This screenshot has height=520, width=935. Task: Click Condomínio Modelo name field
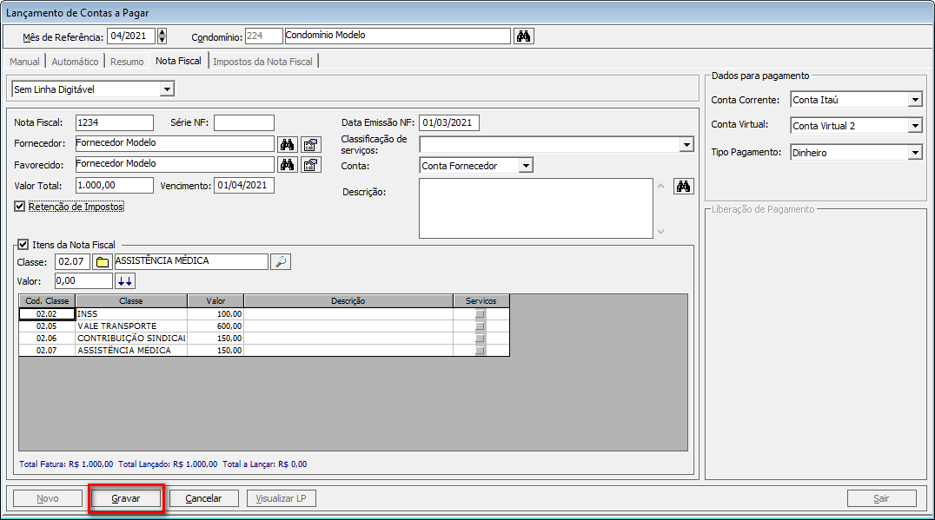[398, 36]
